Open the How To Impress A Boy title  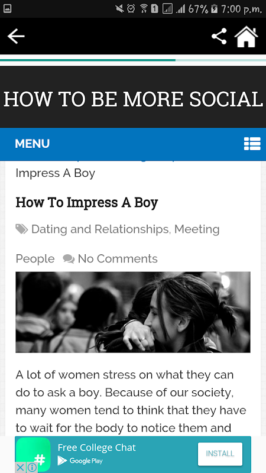[87, 202]
